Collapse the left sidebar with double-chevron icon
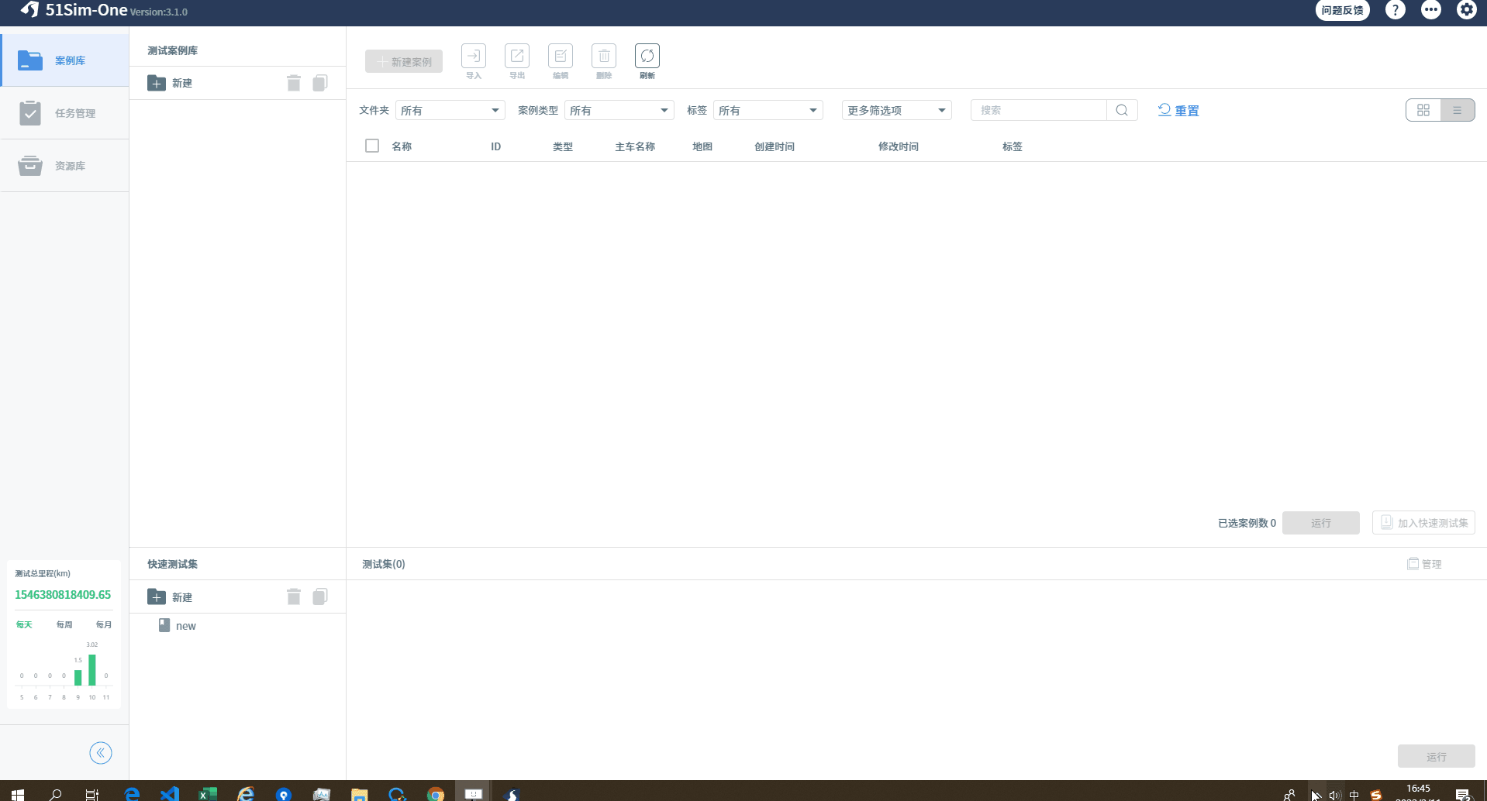The width and height of the screenshot is (1487, 801). coord(101,753)
